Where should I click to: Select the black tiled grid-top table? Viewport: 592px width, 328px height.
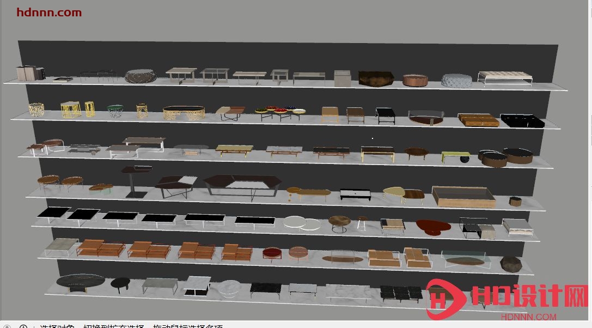(x=401, y=293)
